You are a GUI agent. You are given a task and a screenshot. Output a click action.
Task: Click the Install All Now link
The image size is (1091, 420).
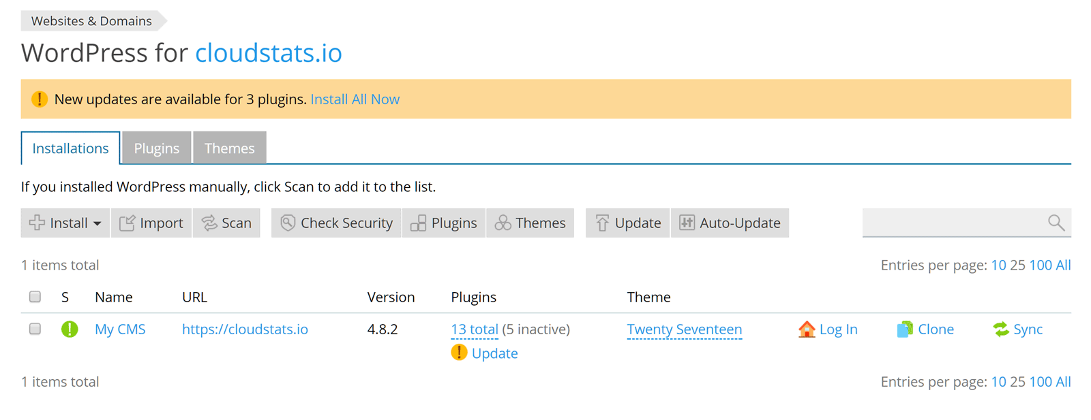[x=355, y=99]
